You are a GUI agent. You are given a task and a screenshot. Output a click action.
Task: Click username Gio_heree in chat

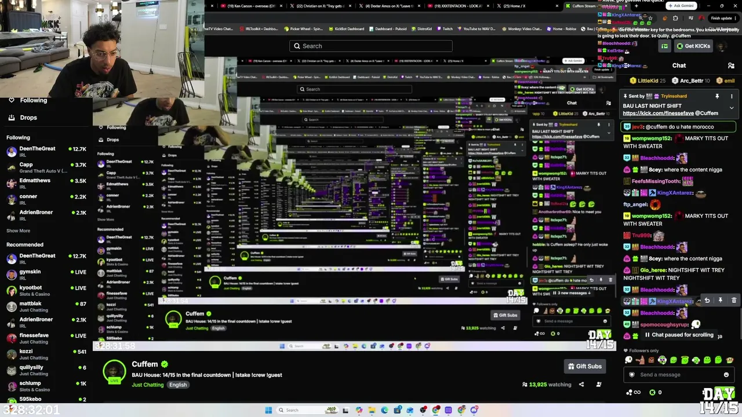652,270
